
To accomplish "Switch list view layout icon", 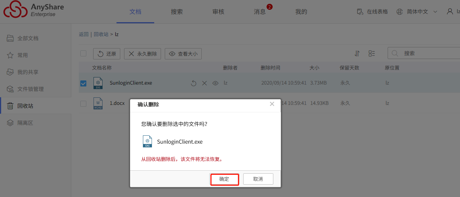I will click(x=372, y=54).
